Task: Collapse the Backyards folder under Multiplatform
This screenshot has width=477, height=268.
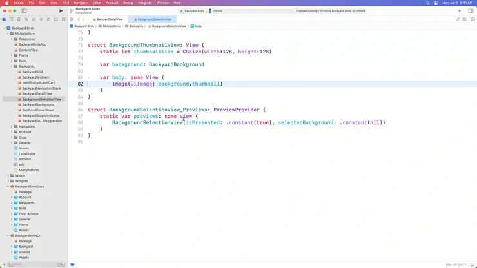Action: coord(12,66)
